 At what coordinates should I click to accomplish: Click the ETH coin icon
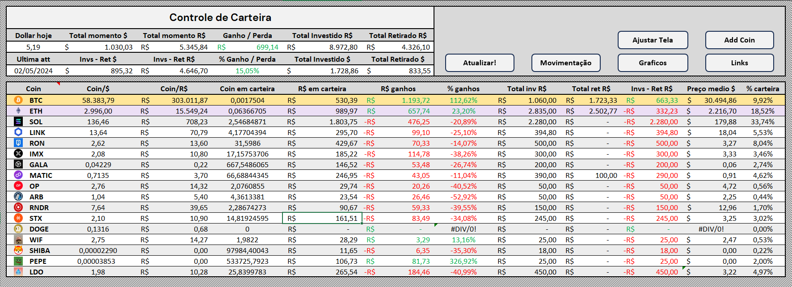click(18, 111)
